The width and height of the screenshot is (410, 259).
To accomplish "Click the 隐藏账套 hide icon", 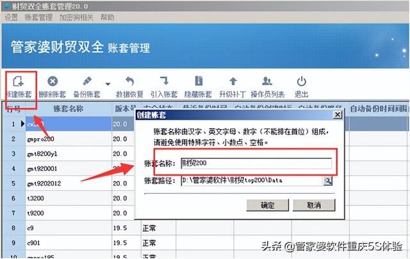I will pyautogui.click(x=199, y=81).
